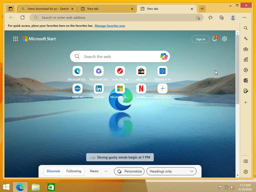
Task: Open sidebar Image Creator icon
Action: point(245,91)
